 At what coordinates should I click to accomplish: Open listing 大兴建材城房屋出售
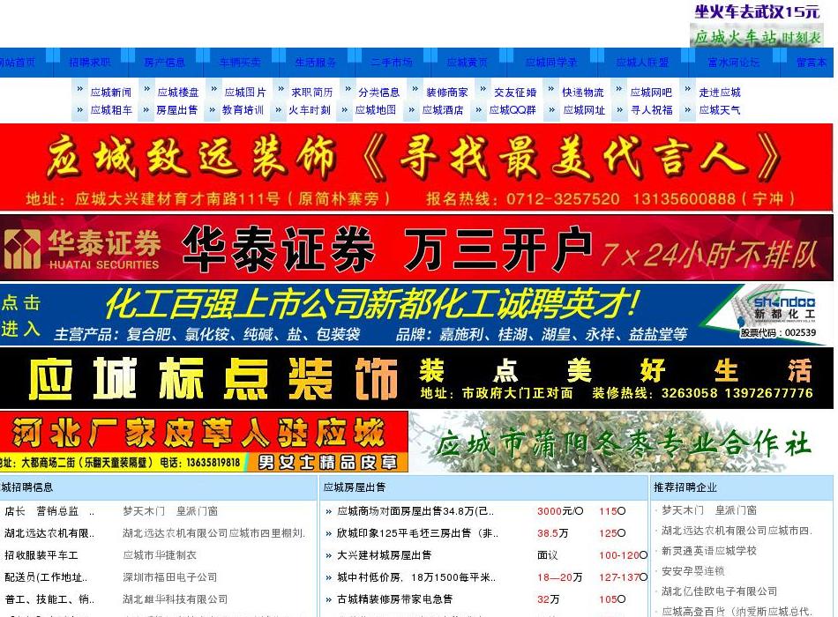point(384,555)
